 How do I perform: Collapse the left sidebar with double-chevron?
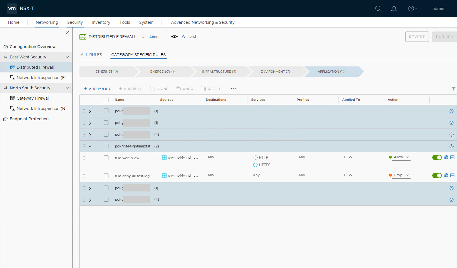click(x=67, y=33)
